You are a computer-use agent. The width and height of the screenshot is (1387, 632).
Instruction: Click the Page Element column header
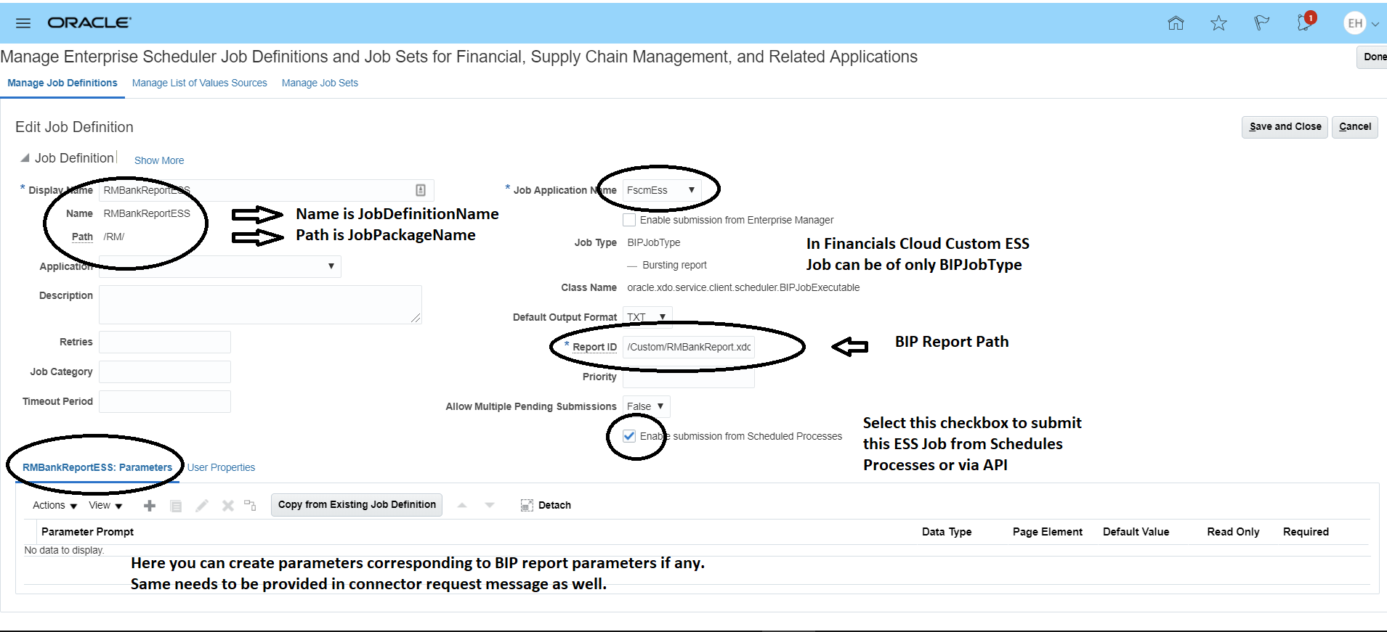pos(1048,532)
